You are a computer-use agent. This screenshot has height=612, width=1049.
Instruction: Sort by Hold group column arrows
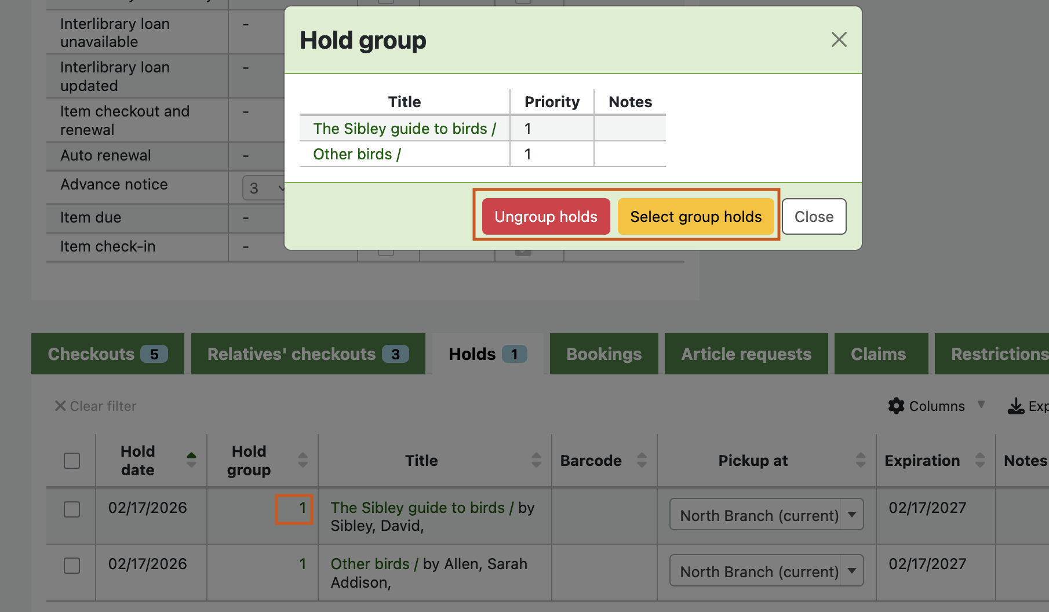point(303,460)
